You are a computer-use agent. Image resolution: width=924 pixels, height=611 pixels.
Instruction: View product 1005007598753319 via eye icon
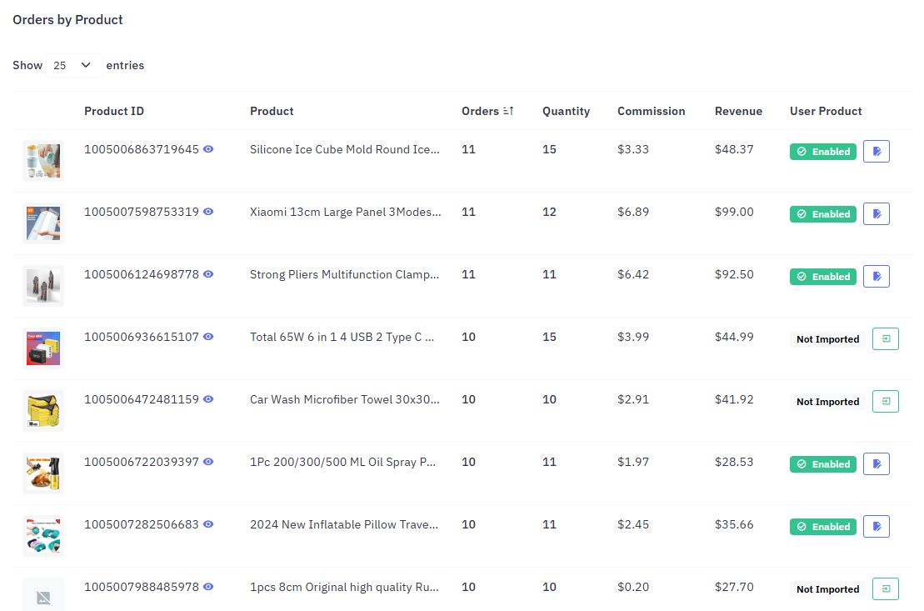click(x=208, y=212)
